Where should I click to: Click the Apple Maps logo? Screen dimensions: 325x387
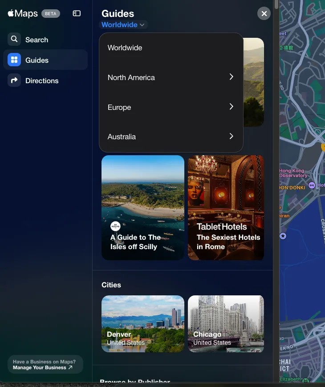click(23, 13)
